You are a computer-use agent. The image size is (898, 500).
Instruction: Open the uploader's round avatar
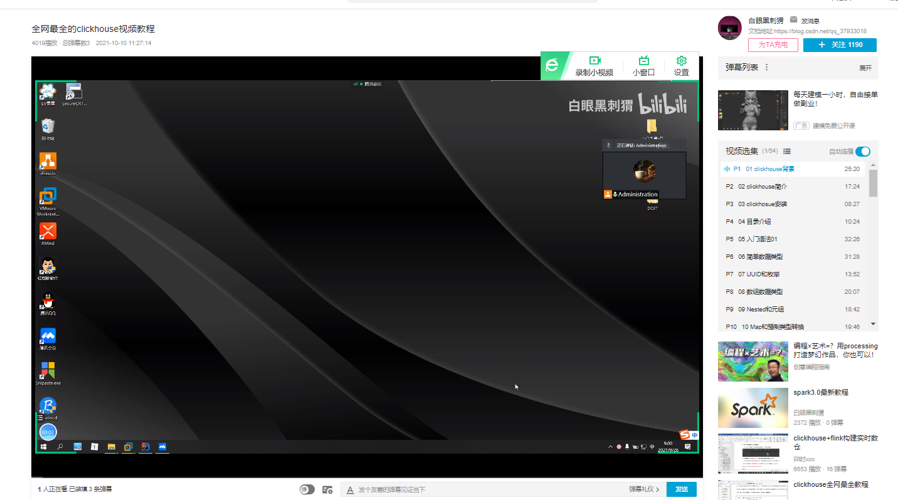(x=730, y=28)
